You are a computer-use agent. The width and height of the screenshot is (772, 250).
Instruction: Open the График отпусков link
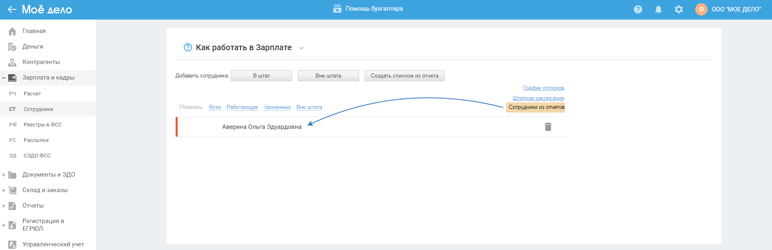[543, 88]
